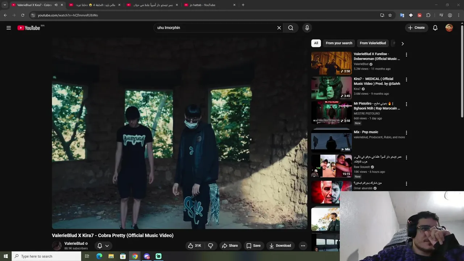
Task: Bookmark this page with the star
Action: point(390,15)
